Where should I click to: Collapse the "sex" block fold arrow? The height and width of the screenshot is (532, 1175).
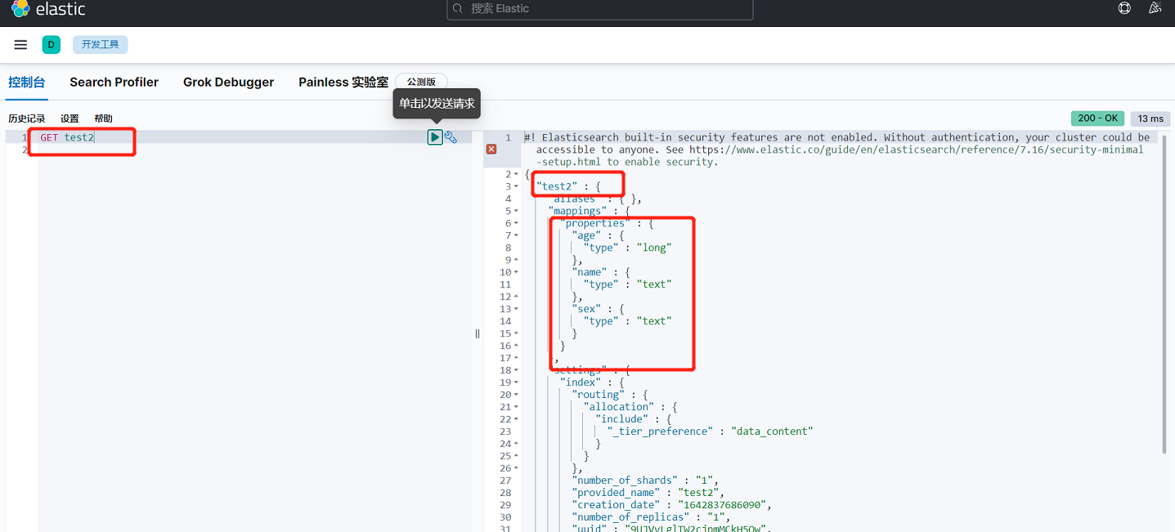click(516, 310)
